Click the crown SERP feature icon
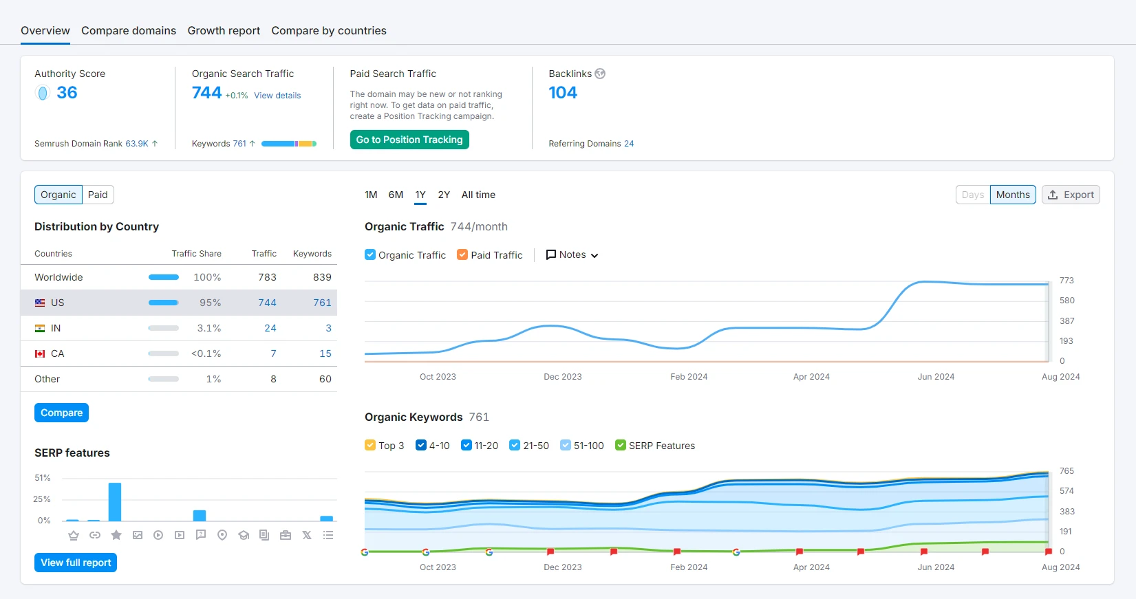The image size is (1136, 599). click(x=74, y=535)
